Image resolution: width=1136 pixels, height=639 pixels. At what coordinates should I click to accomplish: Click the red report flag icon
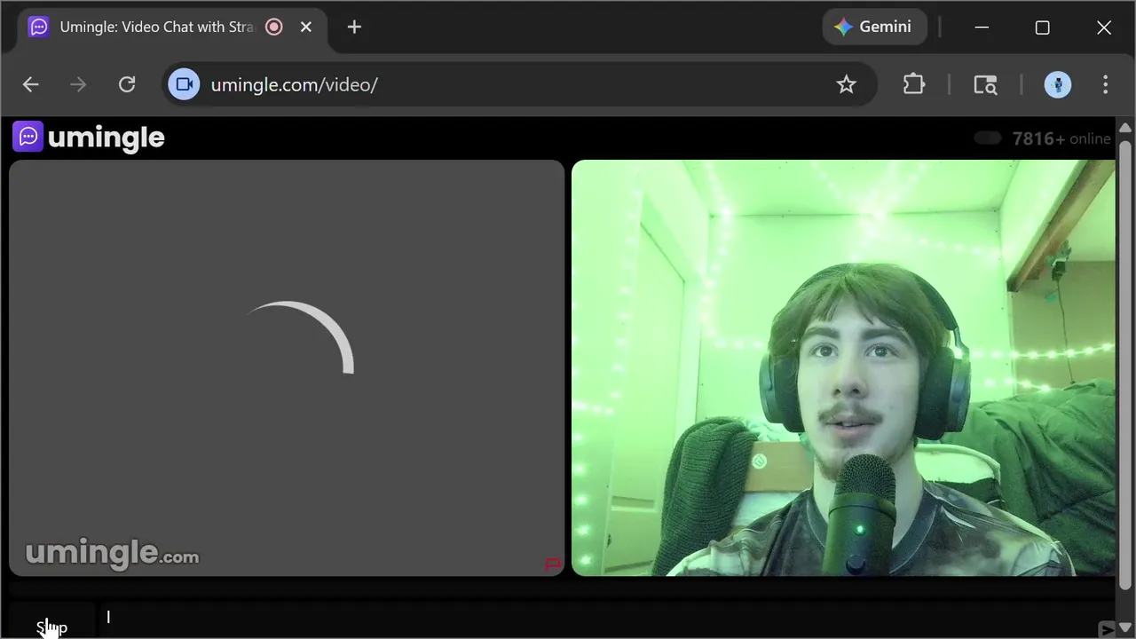[552, 564]
